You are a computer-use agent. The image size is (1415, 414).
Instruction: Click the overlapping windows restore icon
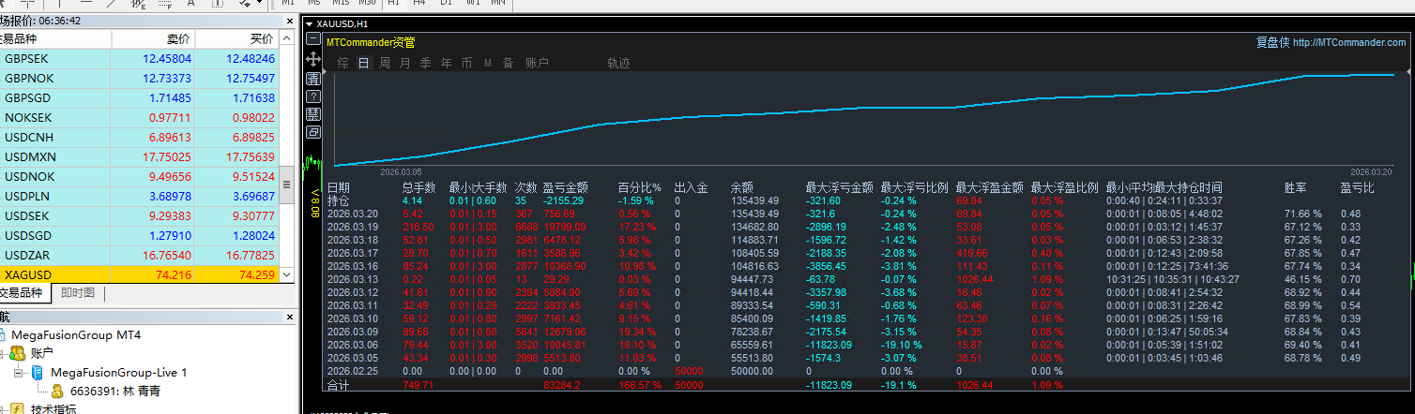(313, 132)
